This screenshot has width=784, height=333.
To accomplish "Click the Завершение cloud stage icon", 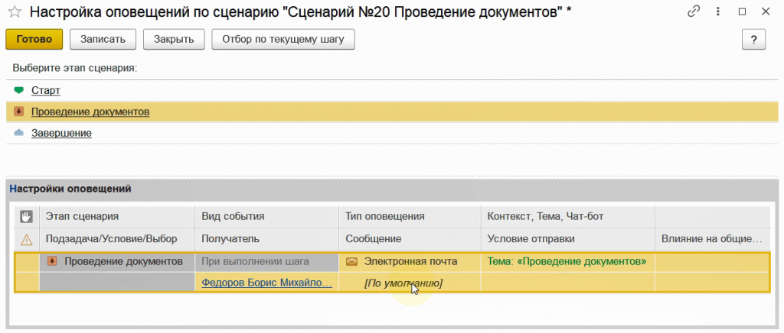I will click(19, 133).
